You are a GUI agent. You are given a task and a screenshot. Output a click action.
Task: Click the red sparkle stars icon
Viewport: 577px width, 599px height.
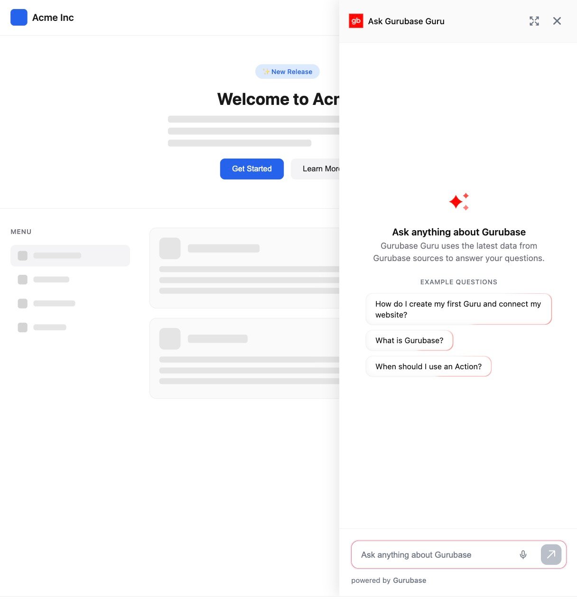(x=459, y=202)
